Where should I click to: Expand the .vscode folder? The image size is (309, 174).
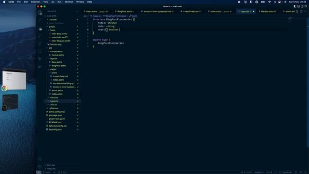point(63,19)
